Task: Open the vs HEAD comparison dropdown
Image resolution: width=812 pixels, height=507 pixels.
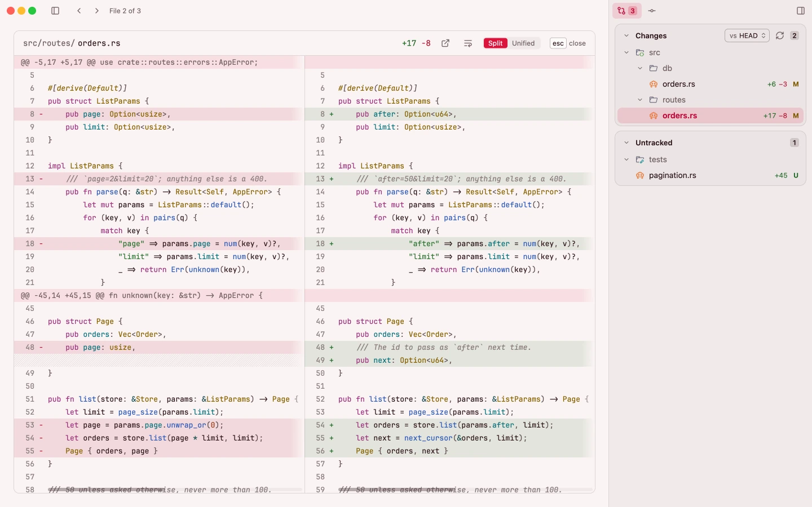Action: click(747, 35)
